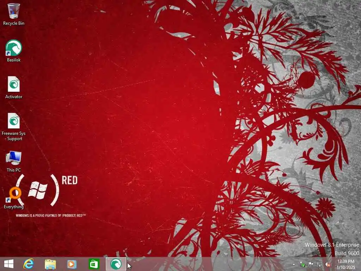Click the muted volume speaker icon

pos(328,264)
